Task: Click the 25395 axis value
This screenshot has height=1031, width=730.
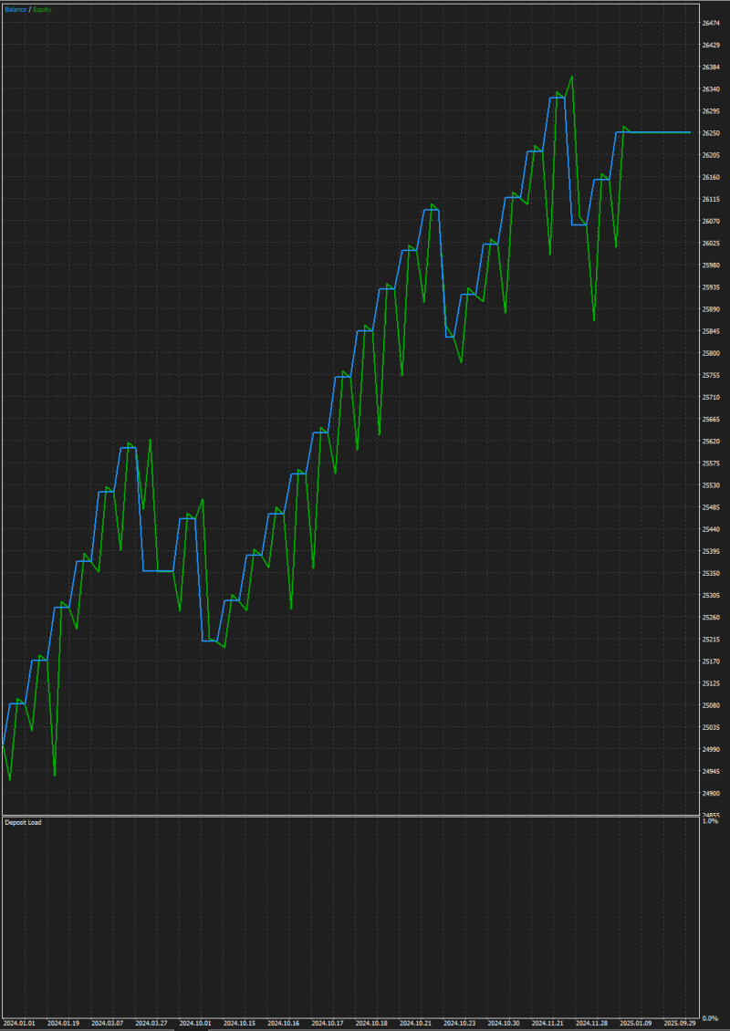Action: 710,551
